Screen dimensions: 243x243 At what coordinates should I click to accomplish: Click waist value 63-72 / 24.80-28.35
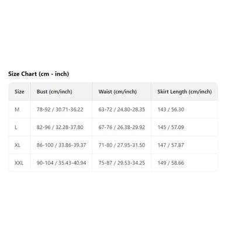coord(121,109)
